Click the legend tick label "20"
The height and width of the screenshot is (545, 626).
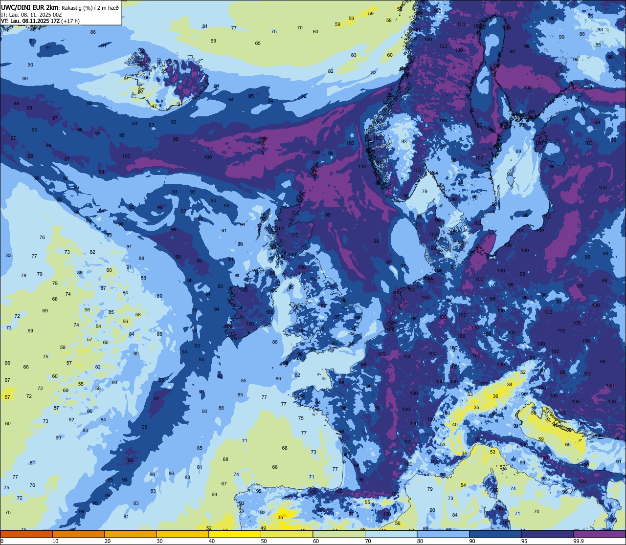tap(107, 541)
